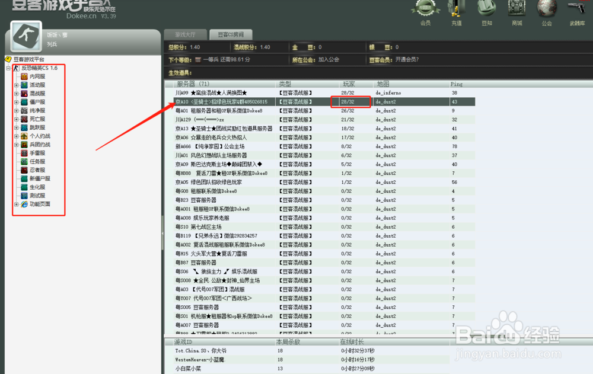This screenshot has width=593, height=374.
Task: Select the 跳跃服 icon in tree
Action: coord(24,127)
